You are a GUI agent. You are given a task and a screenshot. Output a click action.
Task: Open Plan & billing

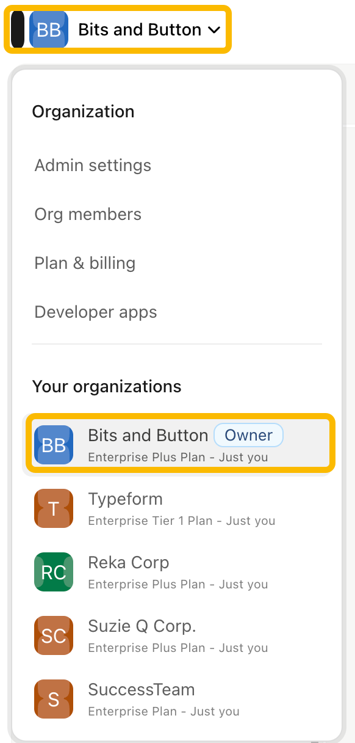click(x=85, y=263)
